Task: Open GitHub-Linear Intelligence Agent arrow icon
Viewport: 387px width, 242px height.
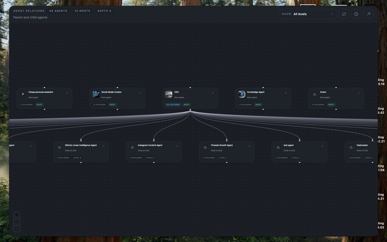Action: click(x=103, y=146)
